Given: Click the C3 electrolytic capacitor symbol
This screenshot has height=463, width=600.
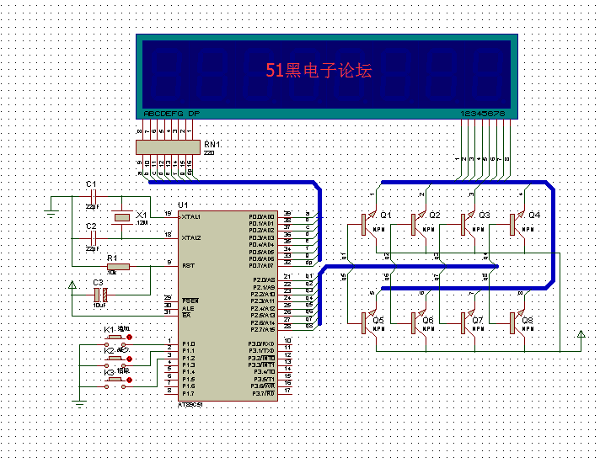Looking at the screenshot, I should pyautogui.click(x=100, y=295).
